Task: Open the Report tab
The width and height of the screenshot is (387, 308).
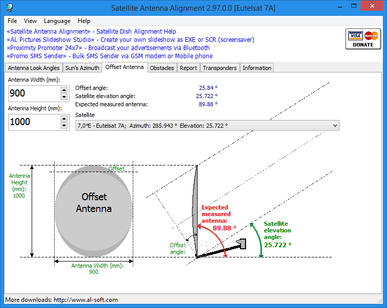Action: [188, 68]
